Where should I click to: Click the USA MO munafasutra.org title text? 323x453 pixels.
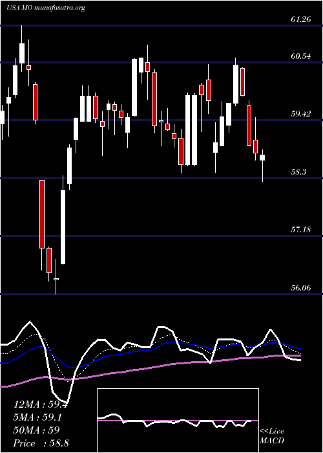click(46, 8)
